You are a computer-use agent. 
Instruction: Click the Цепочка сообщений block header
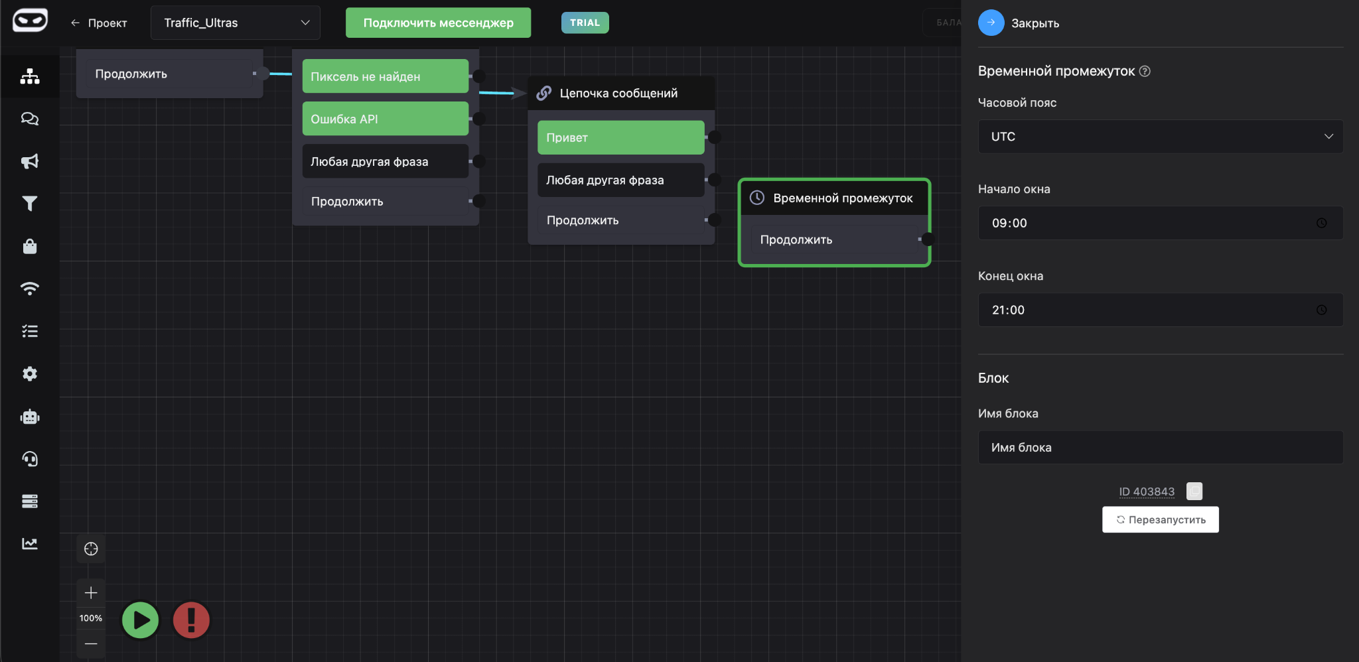[622, 93]
